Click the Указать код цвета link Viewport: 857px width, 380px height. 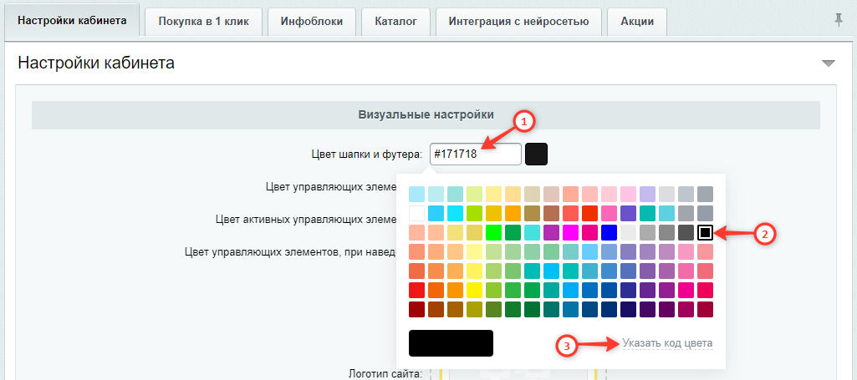[x=667, y=343]
